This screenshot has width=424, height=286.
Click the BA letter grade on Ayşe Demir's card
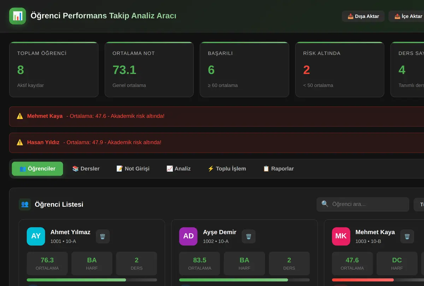[245, 260]
